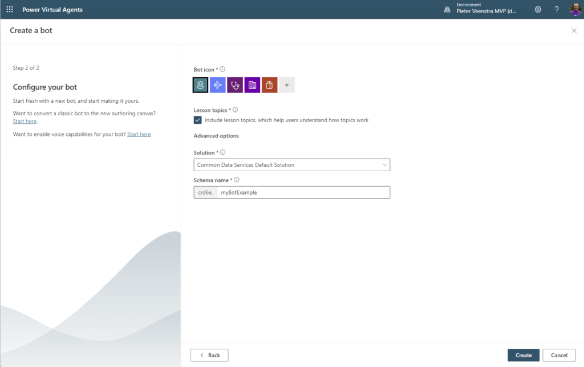The width and height of the screenshot is (584, 367).
Task: Click the environment picker icon
Action: (x=447, y=10)
